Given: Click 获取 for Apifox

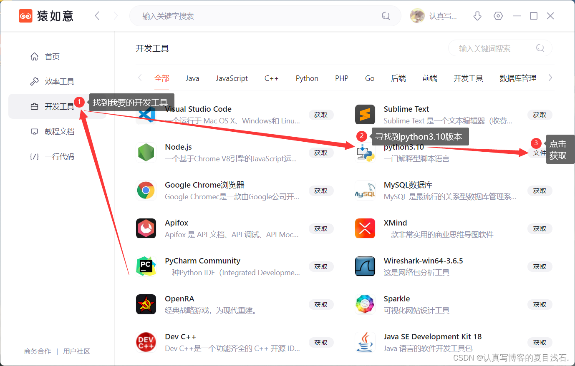Looking at the screenshot, I should [x=321, y=228].
